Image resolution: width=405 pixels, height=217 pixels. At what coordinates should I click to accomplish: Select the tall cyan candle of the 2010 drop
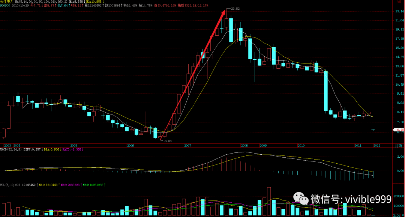pos(326,91)
